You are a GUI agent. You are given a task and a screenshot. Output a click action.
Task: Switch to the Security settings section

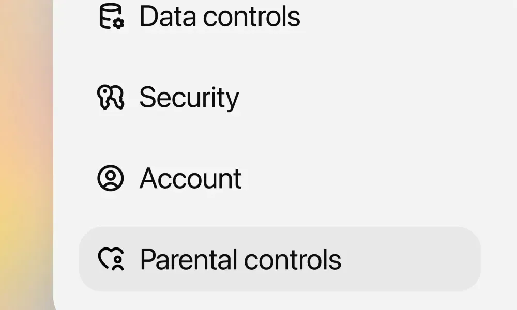tap(189, 97)
